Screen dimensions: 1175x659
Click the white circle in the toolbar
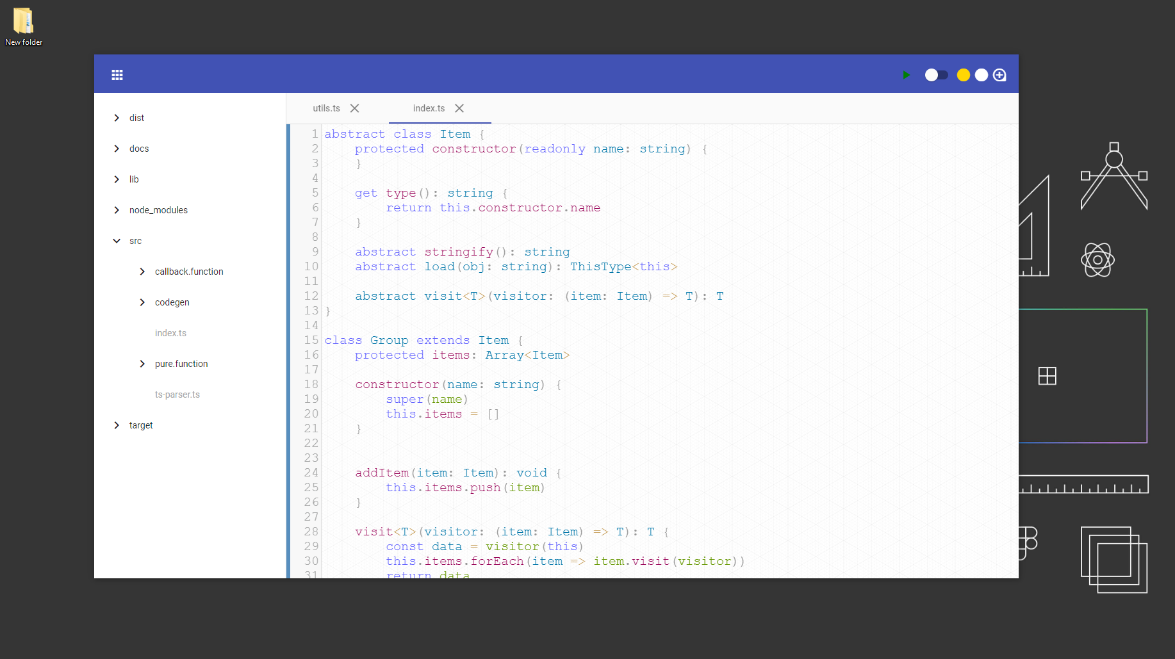(x=982, y=75)
